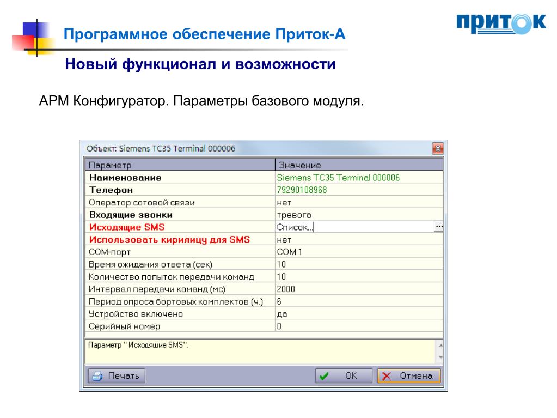Select the Исходящие SMS parameter label
The image size is (557, 418).
click(x=127, y=227)
